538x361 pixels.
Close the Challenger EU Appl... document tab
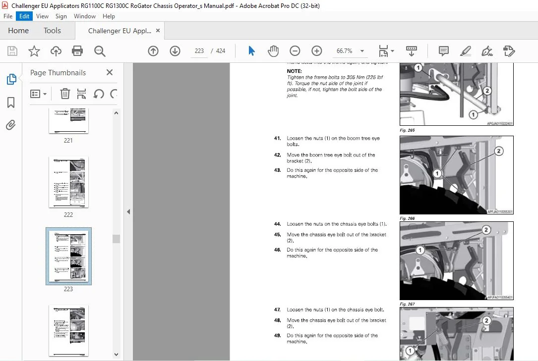coord(158,31)
